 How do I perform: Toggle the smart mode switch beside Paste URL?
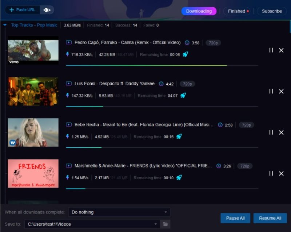click(47, 10)
